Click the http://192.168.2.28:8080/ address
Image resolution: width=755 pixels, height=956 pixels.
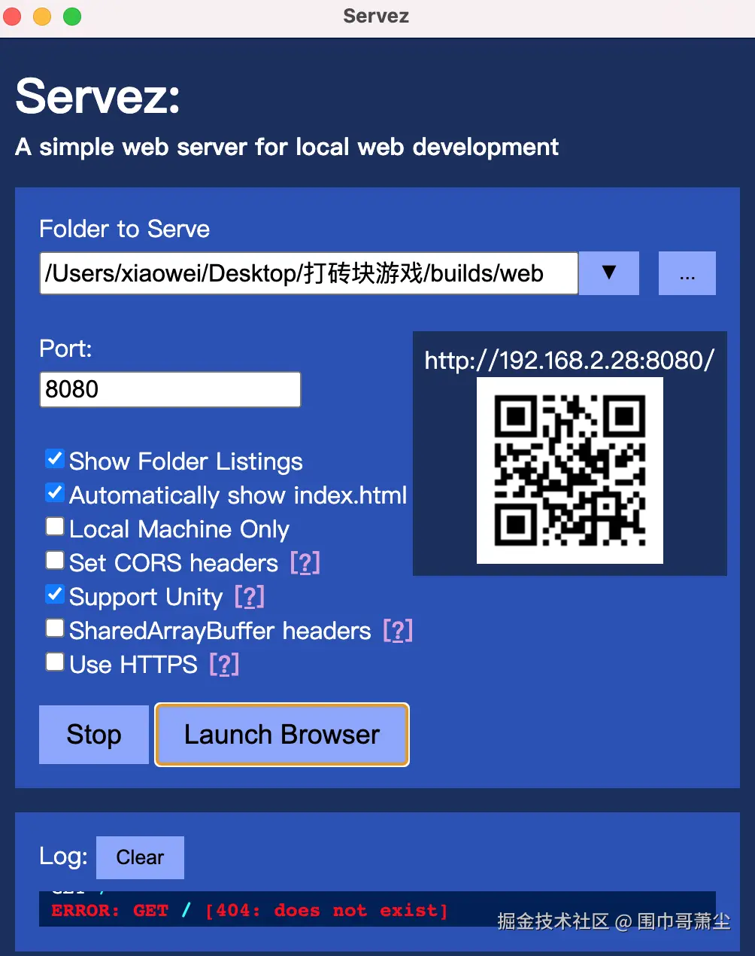point(569,361)
